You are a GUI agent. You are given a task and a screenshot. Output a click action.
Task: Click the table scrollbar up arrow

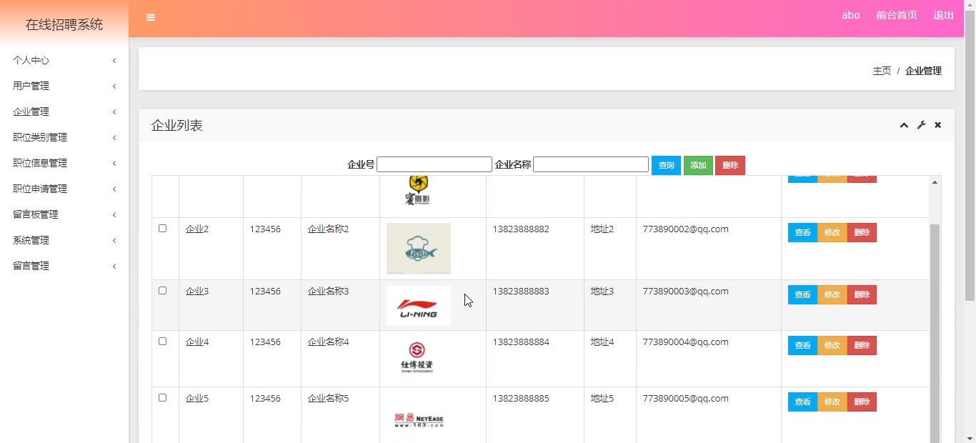935,182
